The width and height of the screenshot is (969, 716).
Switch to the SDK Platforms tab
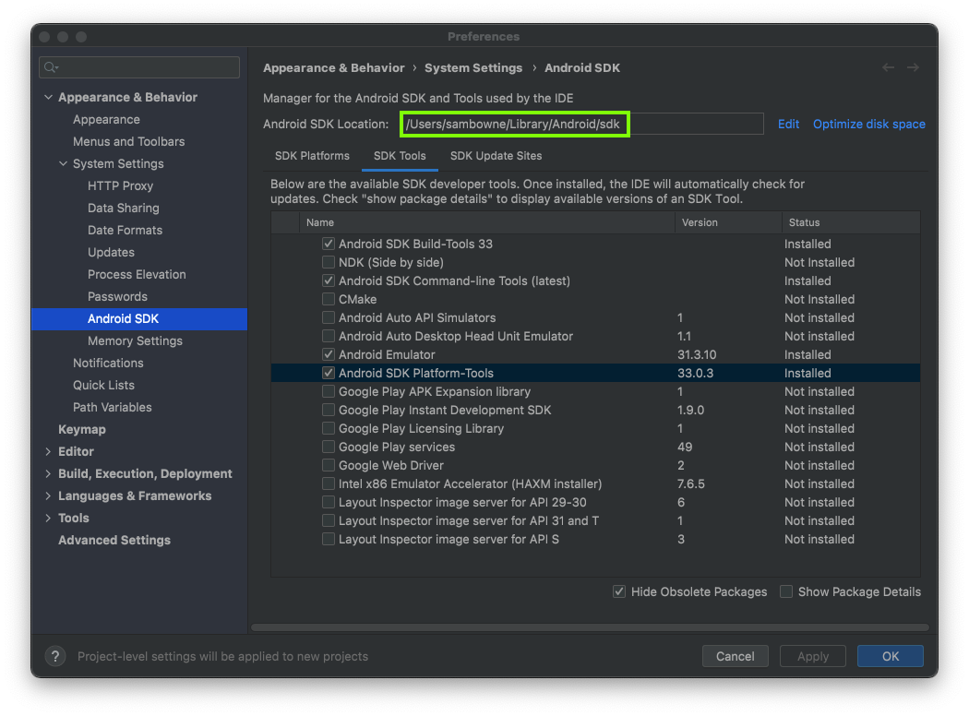(312, 156)
